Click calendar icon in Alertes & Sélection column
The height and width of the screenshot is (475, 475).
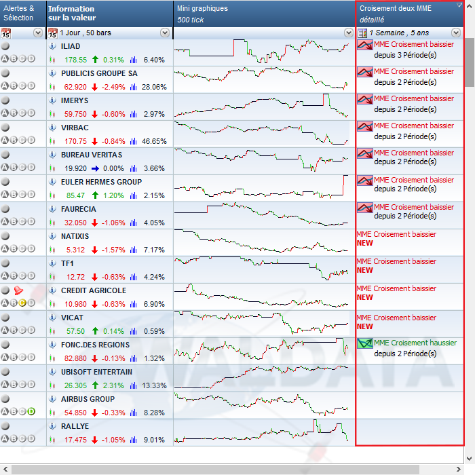(x=6, y=33)
